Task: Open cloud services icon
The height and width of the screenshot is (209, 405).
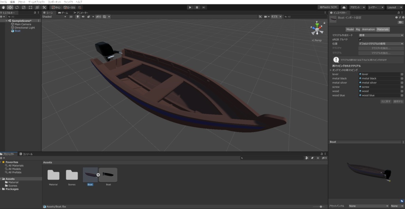Action: (344, 8)
